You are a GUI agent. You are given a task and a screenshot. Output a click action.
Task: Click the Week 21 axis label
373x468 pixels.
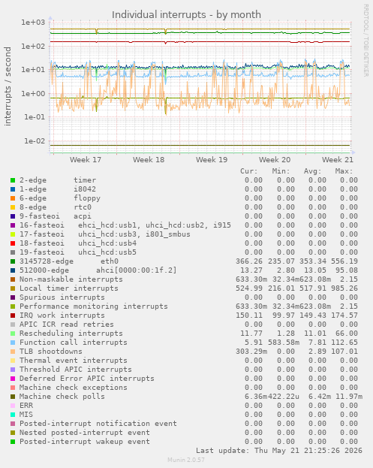pyautogui.click(x=338, y=160)
